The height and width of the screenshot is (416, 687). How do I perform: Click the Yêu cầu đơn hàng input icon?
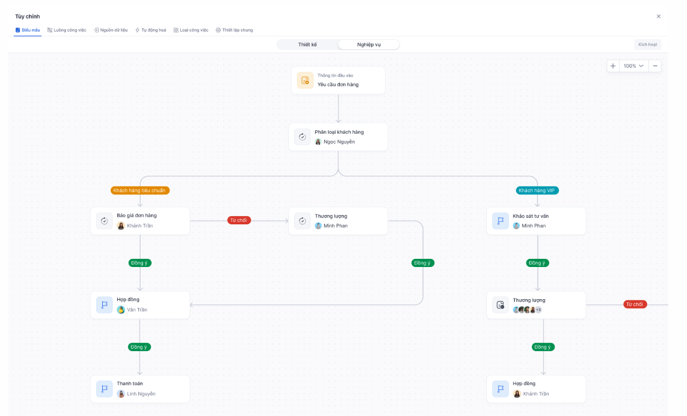(305, 81)
